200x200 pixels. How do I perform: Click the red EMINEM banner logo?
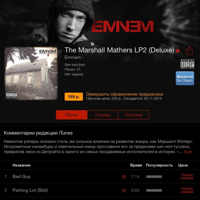tap(123, 27)
